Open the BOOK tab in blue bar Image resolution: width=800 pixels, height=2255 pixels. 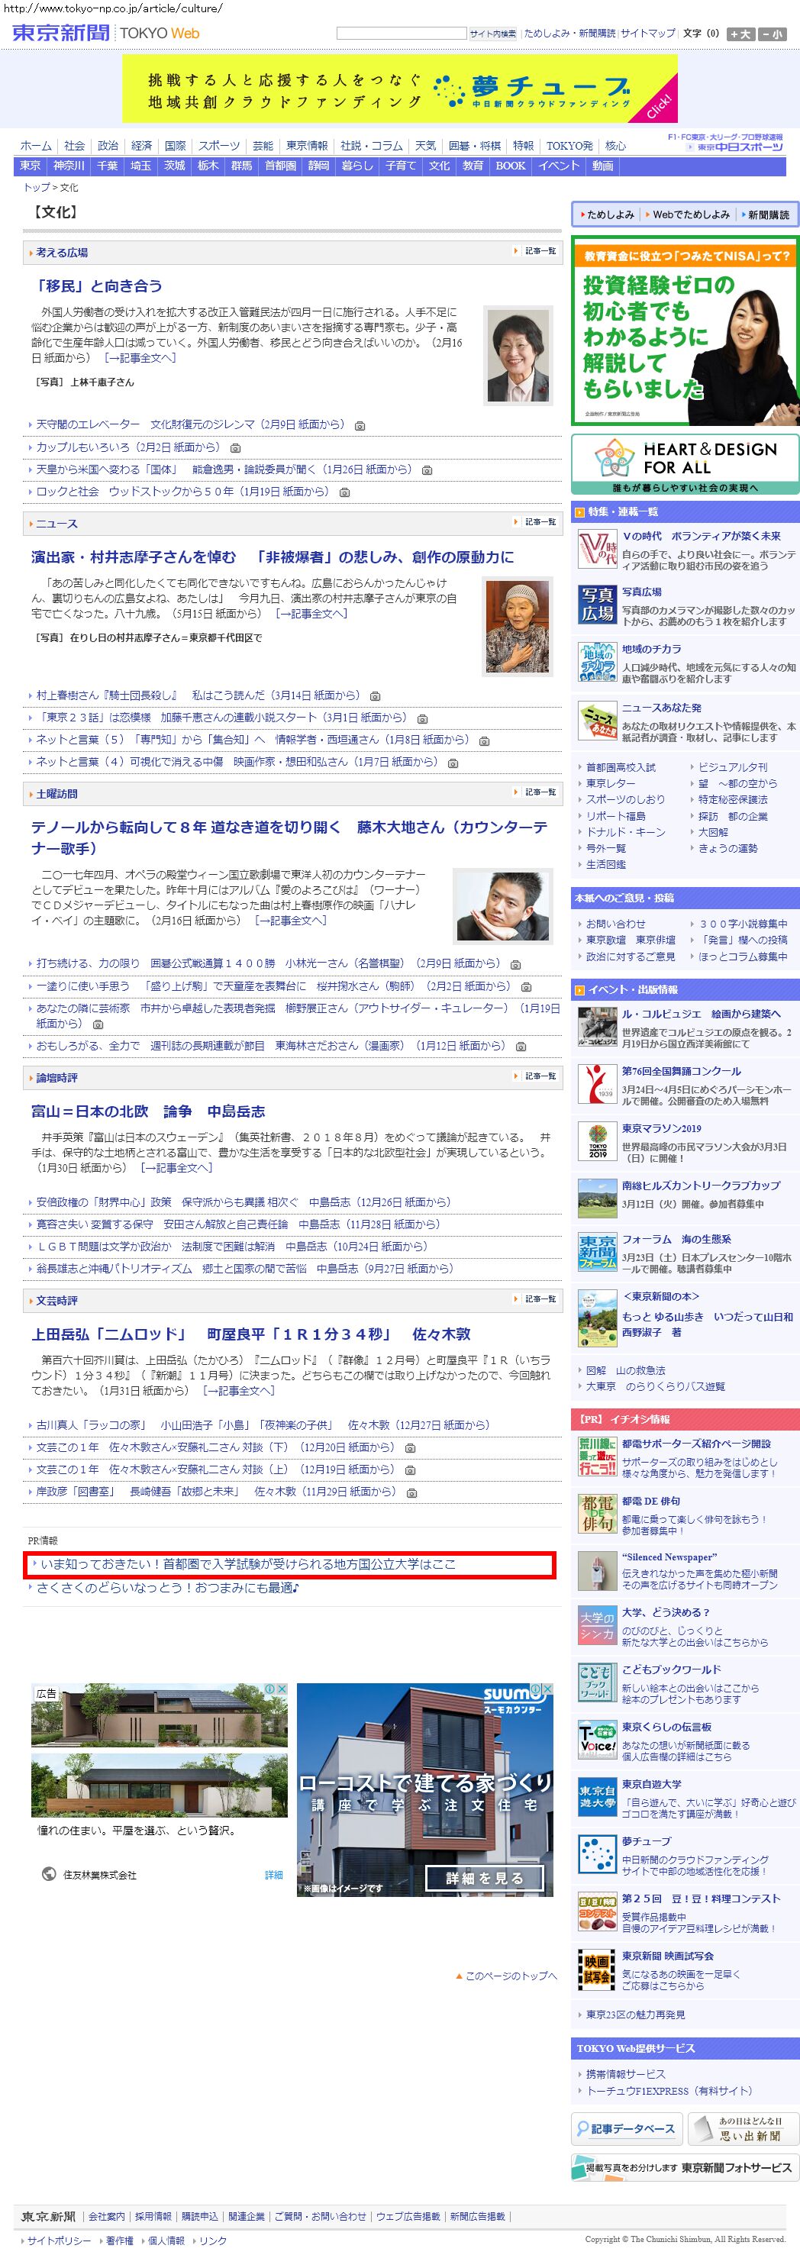(510, 166)
